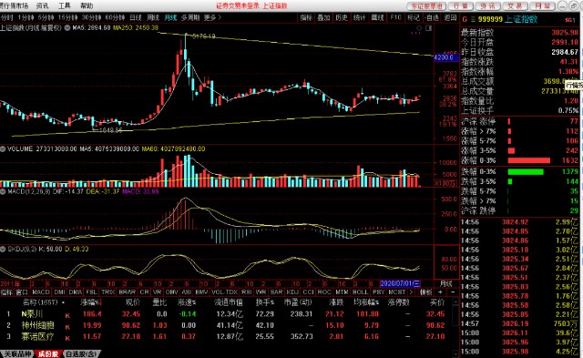Switch to the 自选股(含) tab

point(80,354)
